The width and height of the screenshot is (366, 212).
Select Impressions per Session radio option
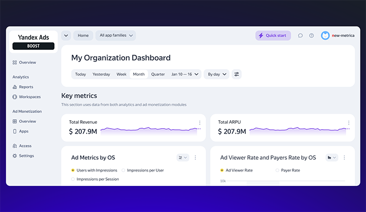click(73, 179)
